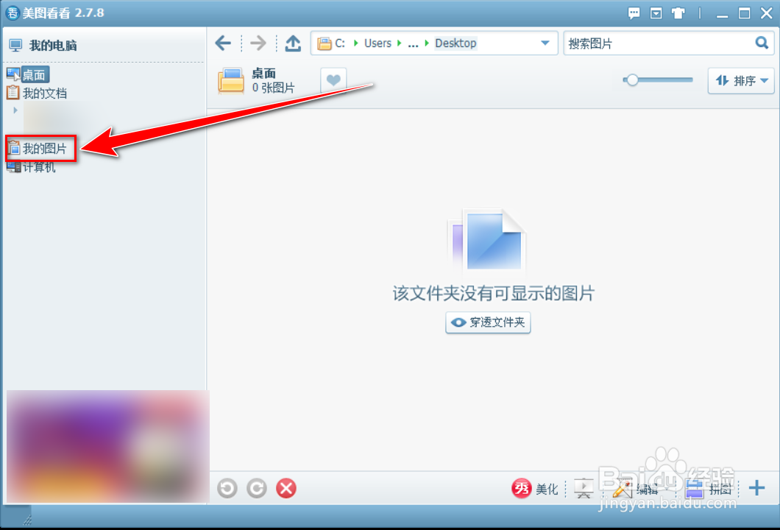780x530 pixels.
Task: Click the Users path segment
Action: coord(377,43)
